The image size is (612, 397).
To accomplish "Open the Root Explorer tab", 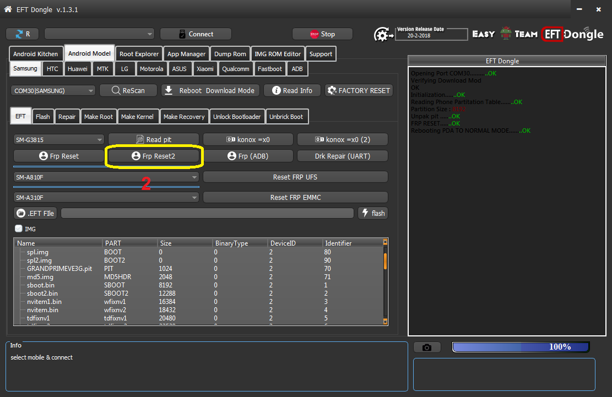I will 139,54.
